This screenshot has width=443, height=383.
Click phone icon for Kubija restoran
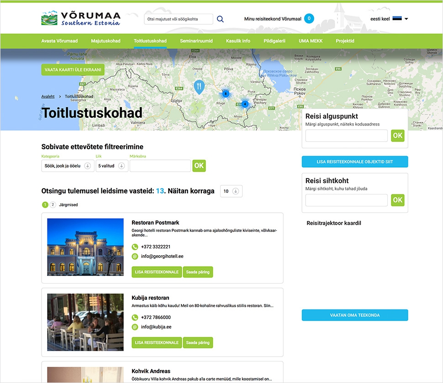pos(135,317)
